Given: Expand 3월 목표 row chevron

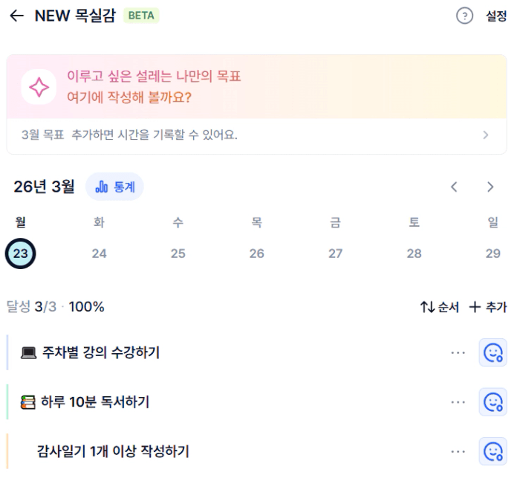Looking at the screenshot, I should [x=486, y=135].
